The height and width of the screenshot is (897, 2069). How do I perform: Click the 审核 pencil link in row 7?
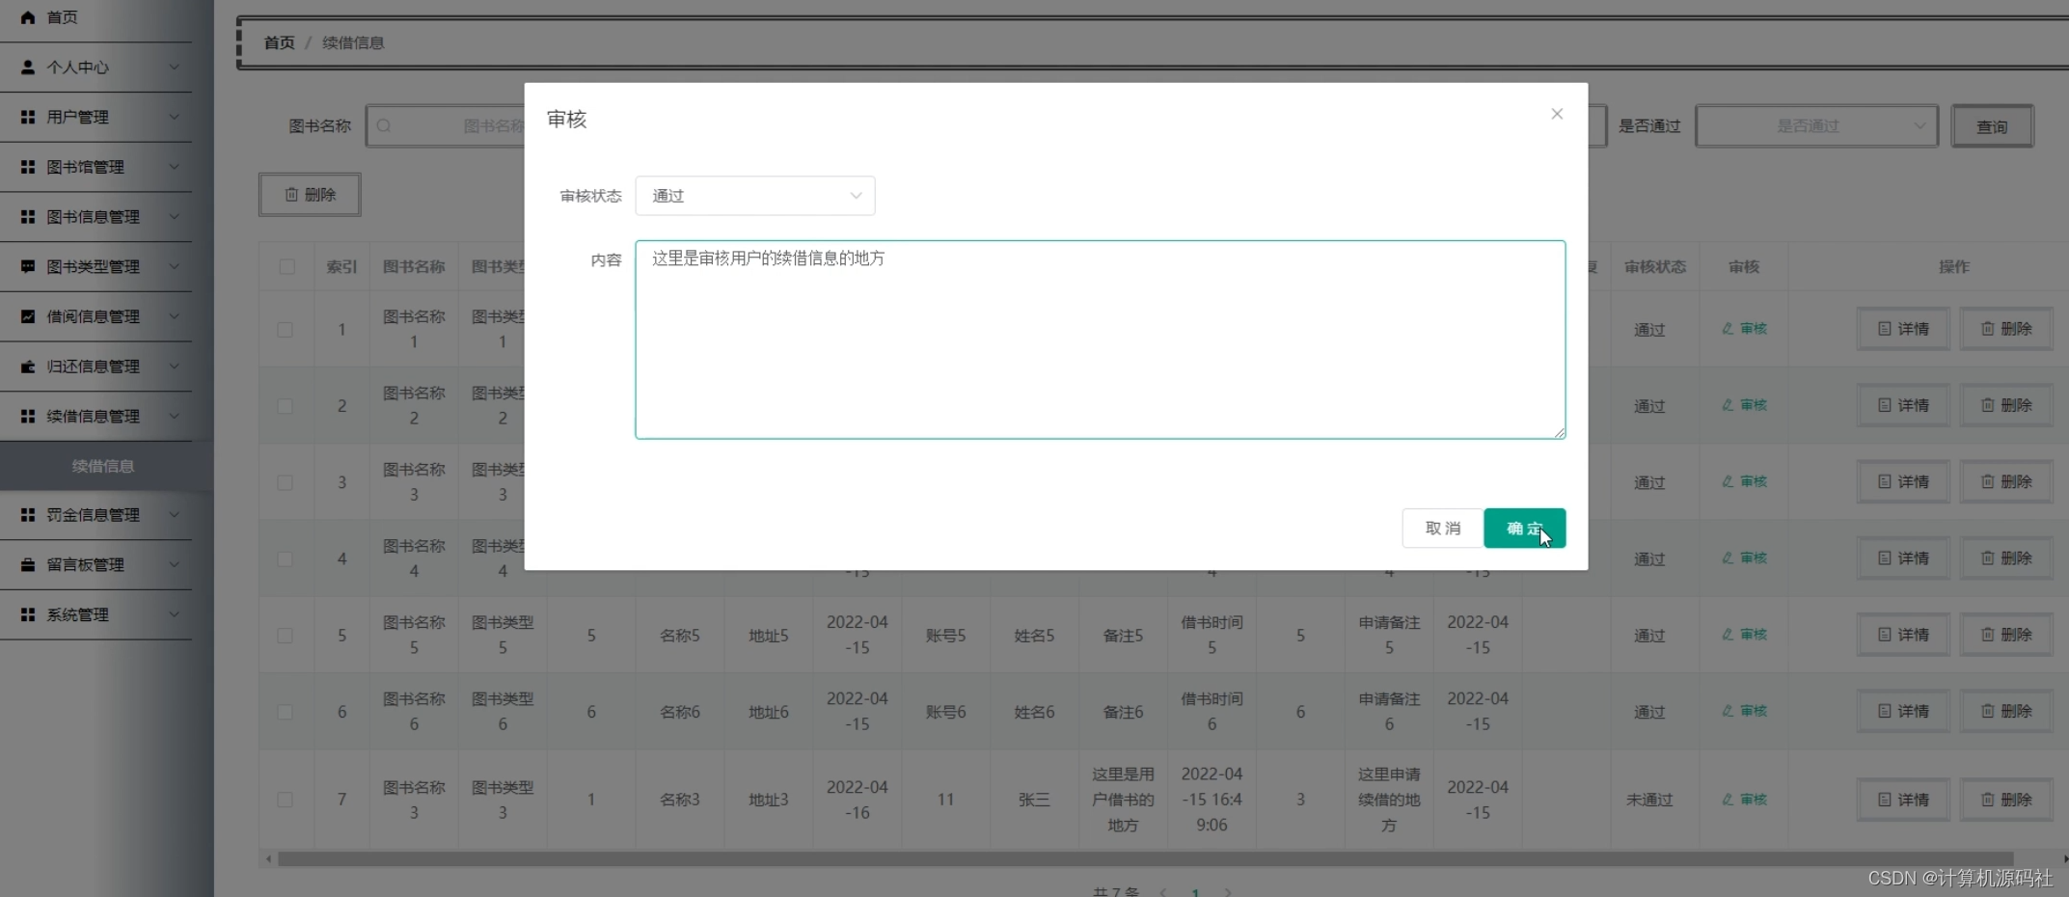(1744, 800)
